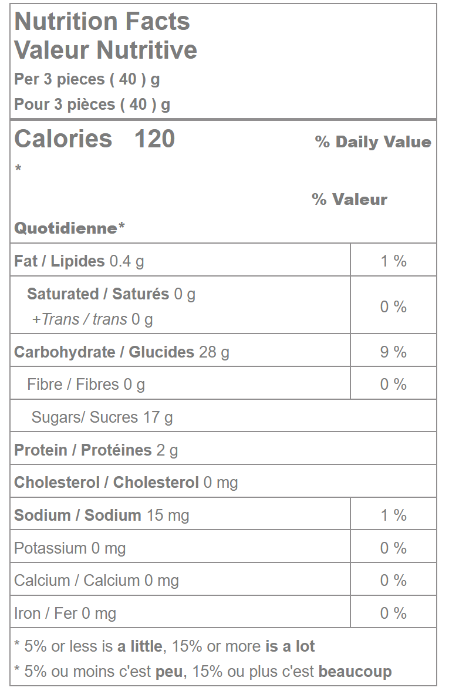This screenshot has height=691, width=449.
Task: Click the '% Daily Value' header
Action: pos(373,142)
